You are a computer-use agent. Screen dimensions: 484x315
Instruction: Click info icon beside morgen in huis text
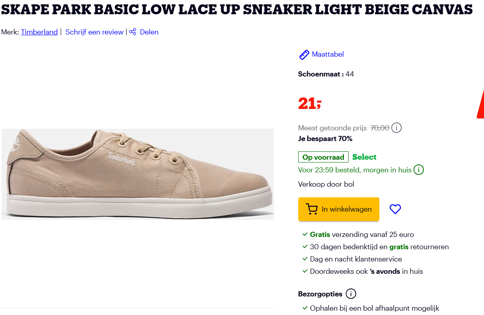[x=419, y=170]
